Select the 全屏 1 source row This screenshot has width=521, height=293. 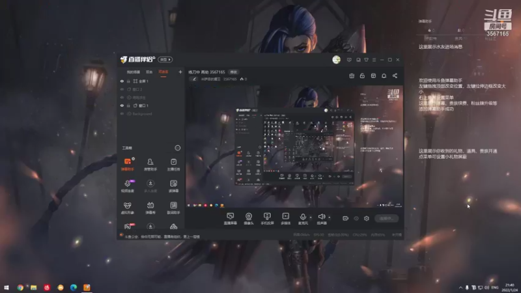click(x=151, y=81)
